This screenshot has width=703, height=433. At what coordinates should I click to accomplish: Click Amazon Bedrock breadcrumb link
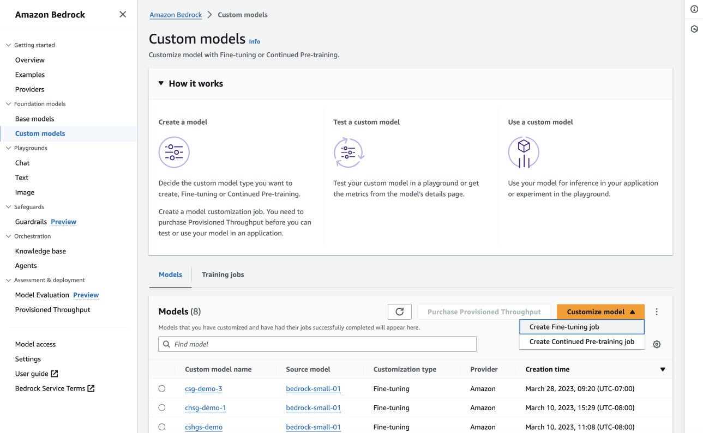pyautogui.click(x=176, y=15)
